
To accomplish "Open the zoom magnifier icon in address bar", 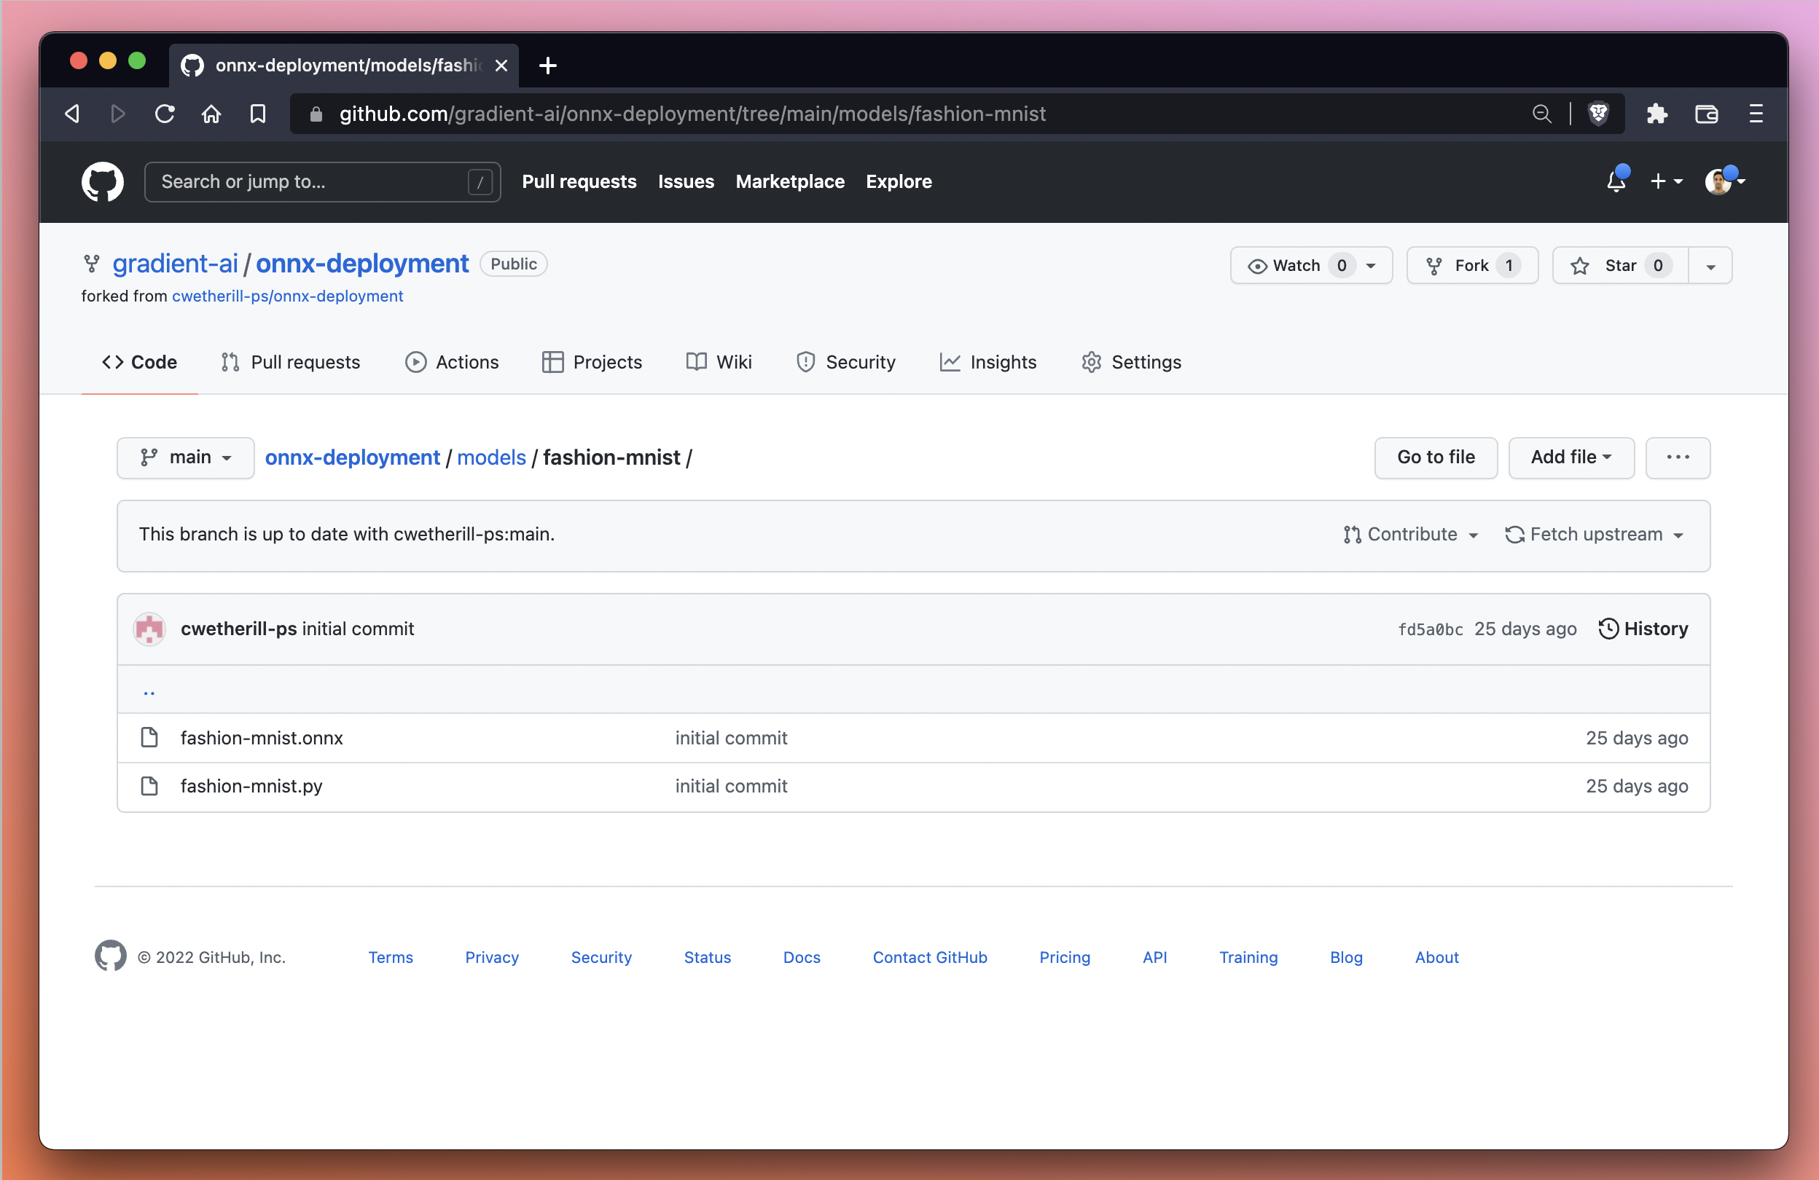I will click(1541, 114).
